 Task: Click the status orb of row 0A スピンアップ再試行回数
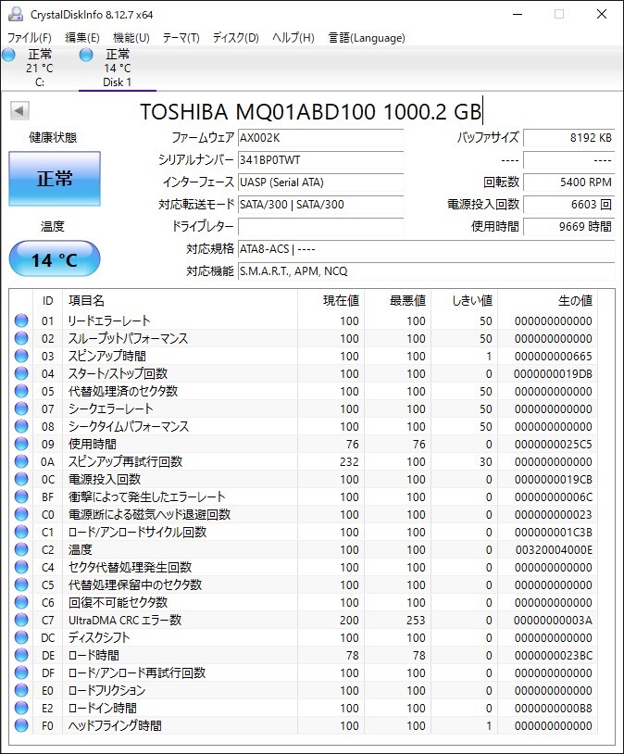point(21,461)
